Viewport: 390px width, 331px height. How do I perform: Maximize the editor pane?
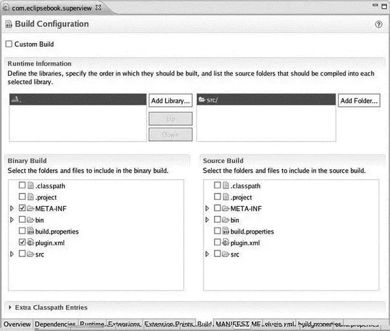384,7
